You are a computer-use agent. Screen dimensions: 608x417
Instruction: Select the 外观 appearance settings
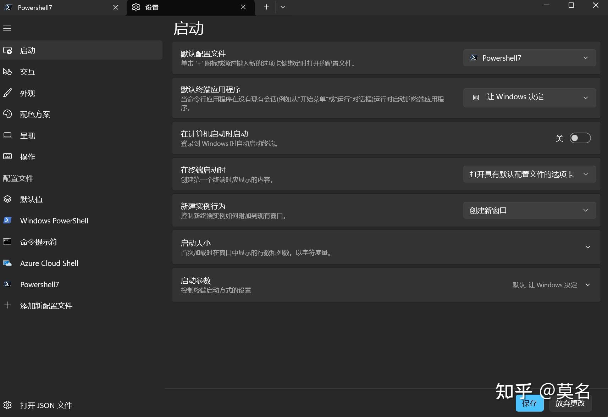point(27,93)
